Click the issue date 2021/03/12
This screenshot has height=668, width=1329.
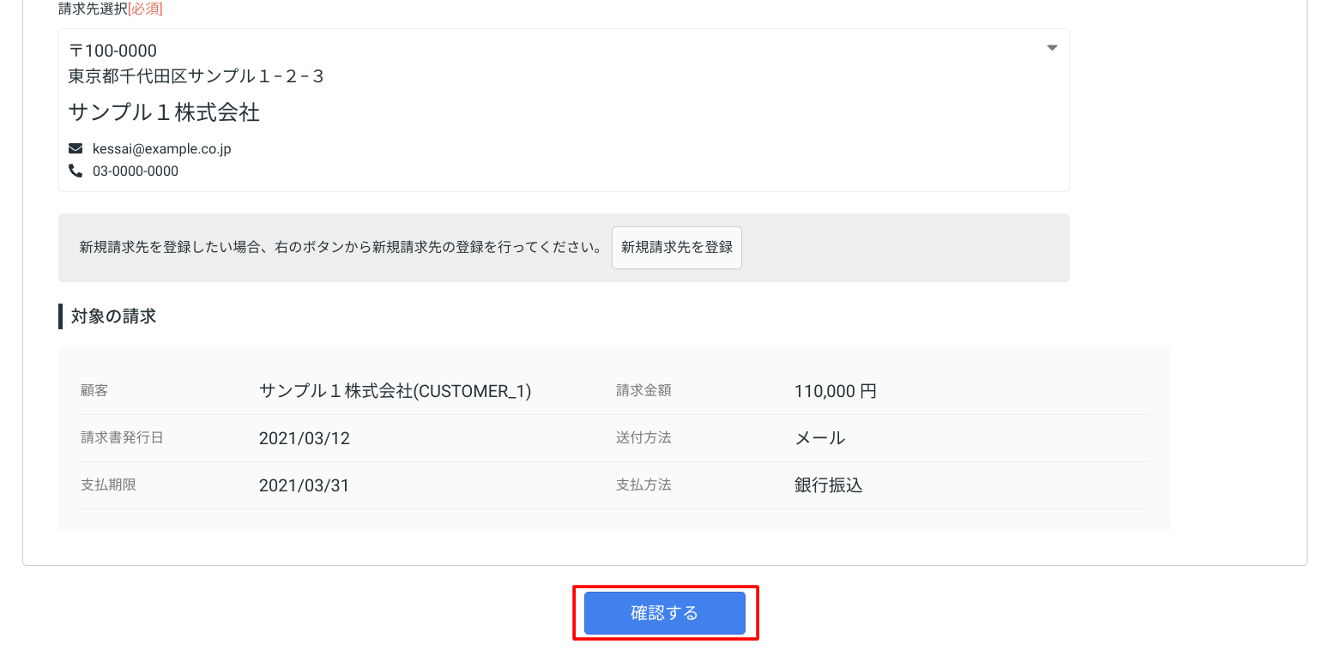click(305, 438)
